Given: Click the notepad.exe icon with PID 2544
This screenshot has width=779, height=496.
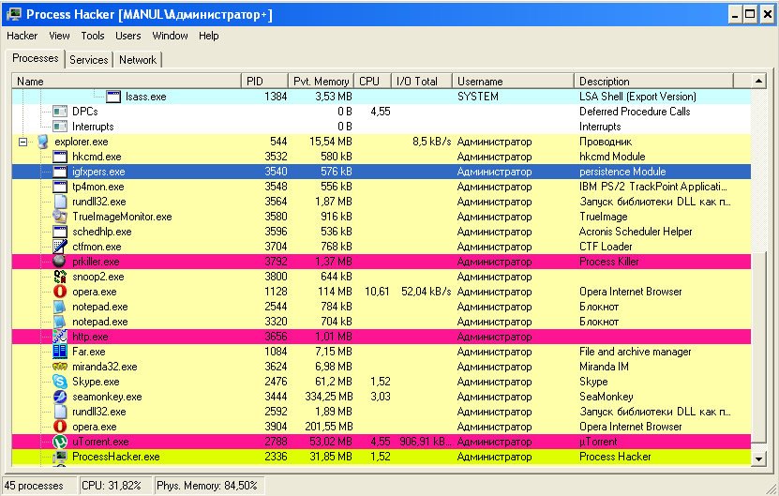Looking at the screenshot, I should pyautogui.click(x=60, y=307).
